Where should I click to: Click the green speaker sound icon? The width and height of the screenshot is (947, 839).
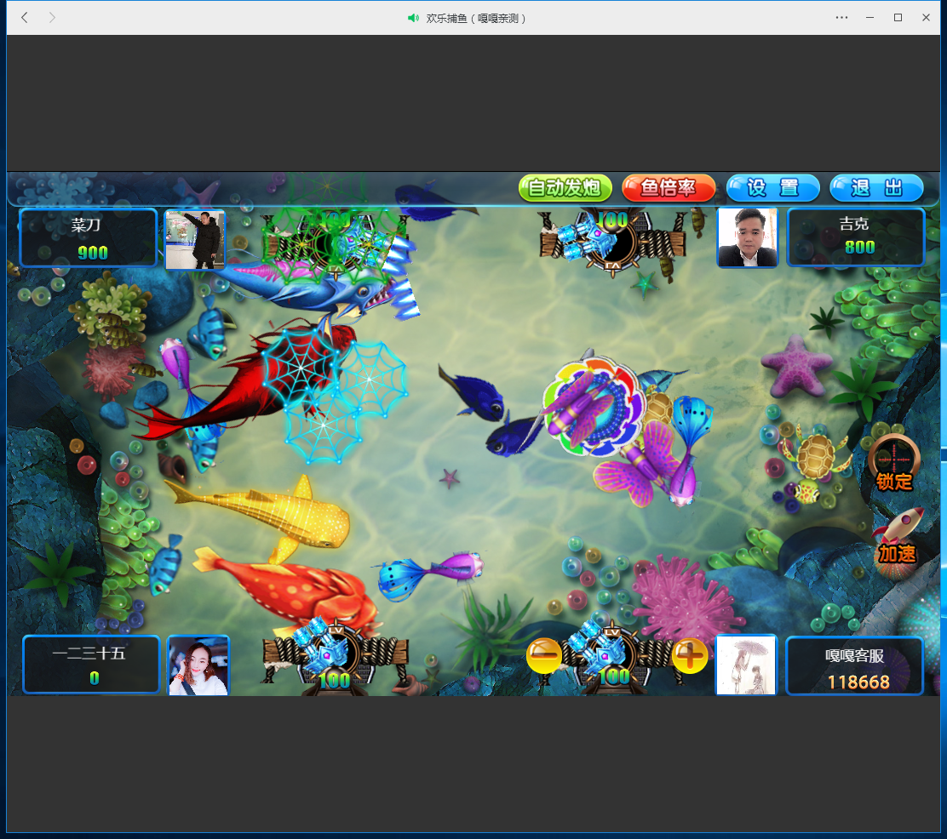click(413, 18)
